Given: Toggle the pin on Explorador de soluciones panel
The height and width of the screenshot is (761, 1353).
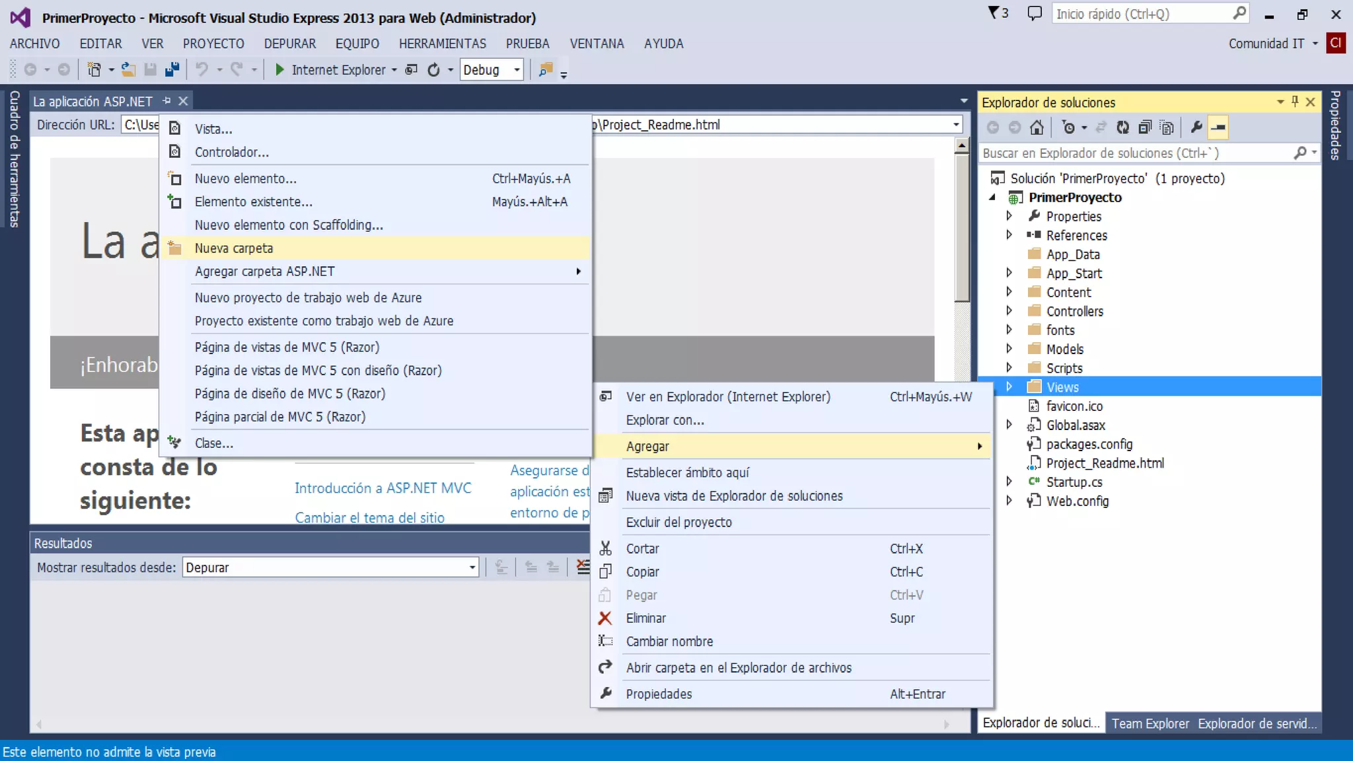Looking at the screenshot, I should [x=1295, y=102].
